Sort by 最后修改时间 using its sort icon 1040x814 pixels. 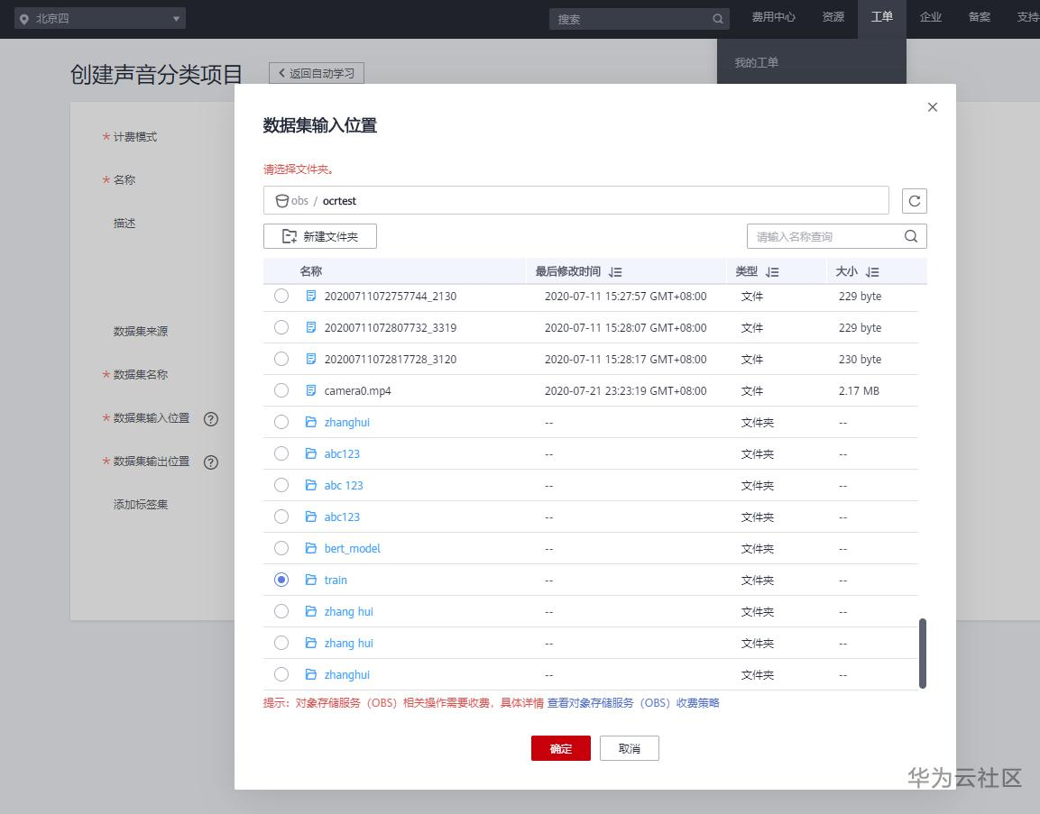click(615, 271)
